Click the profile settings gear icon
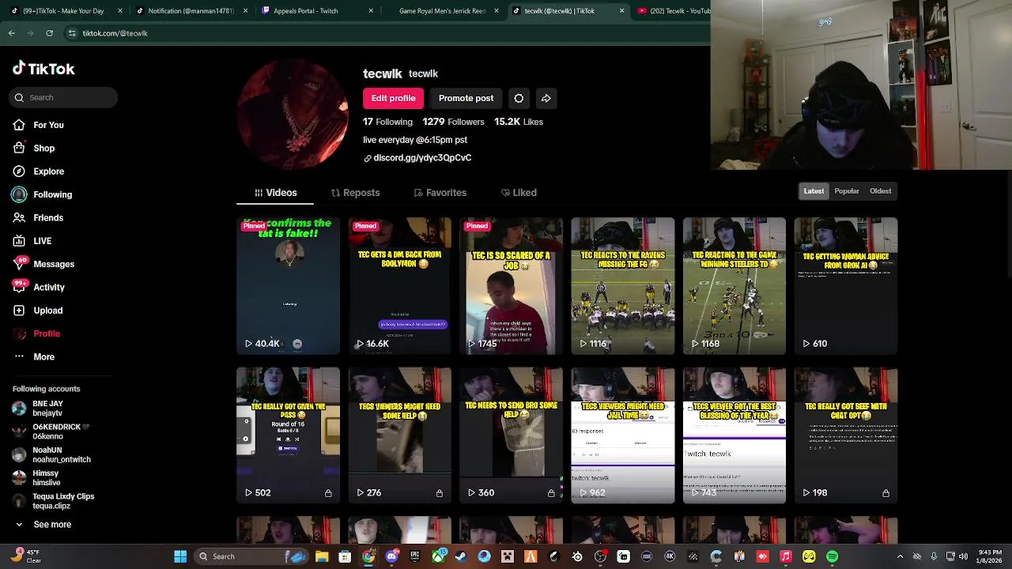Screen dimensions: 1012x569 (x=519, y=98)
